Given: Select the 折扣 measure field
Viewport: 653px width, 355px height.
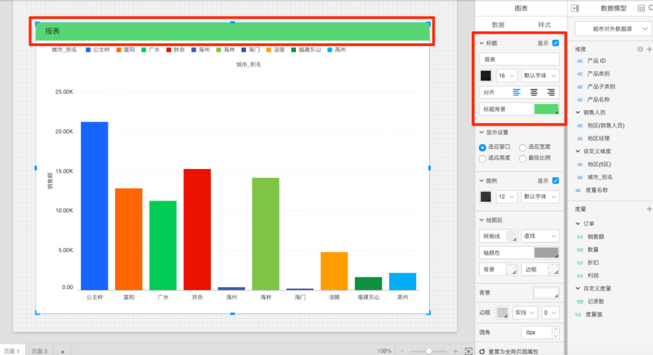Looking at the screenshot, I should click(x=593, y=263).
